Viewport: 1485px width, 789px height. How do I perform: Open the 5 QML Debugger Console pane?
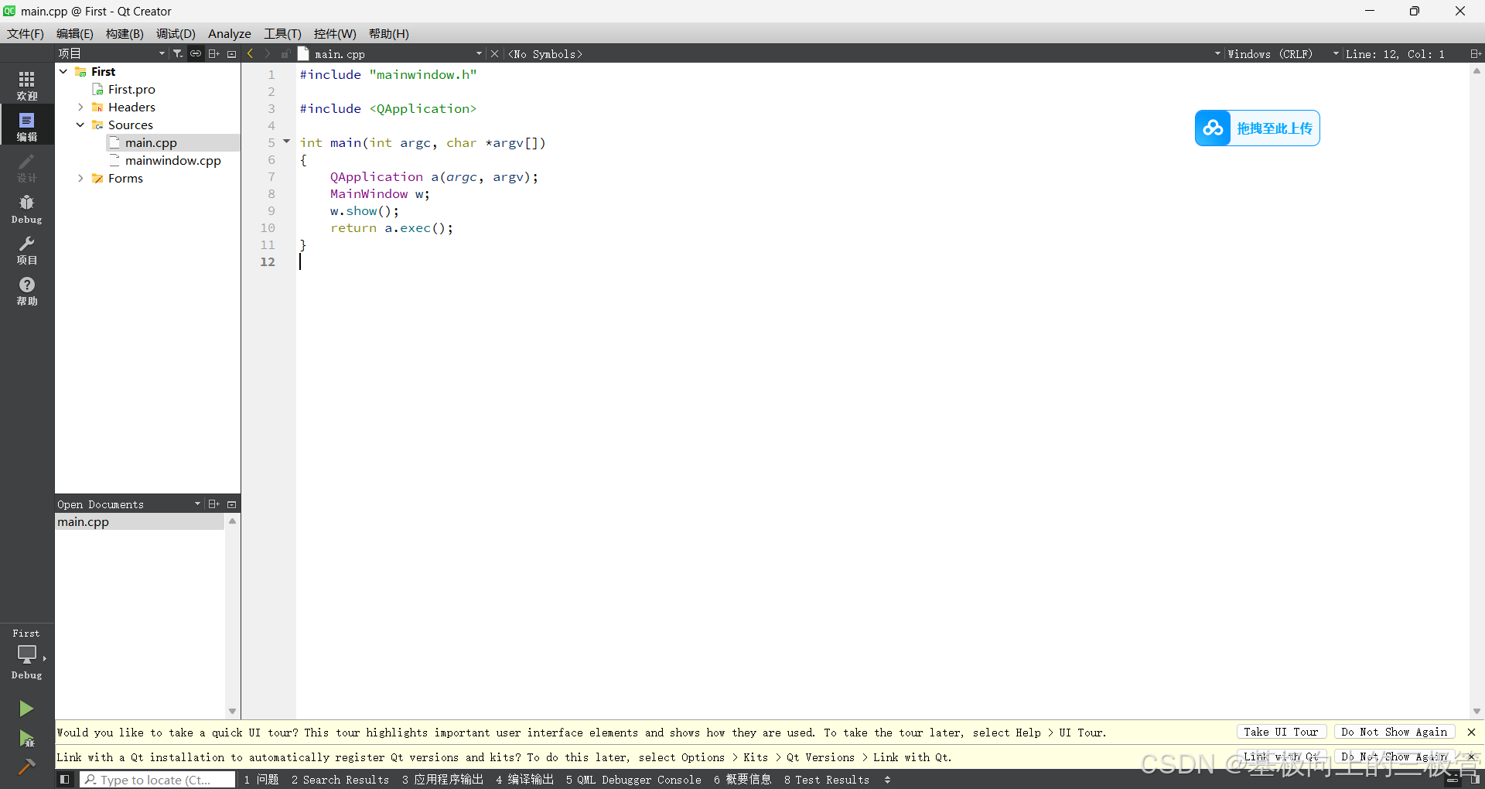633,780
